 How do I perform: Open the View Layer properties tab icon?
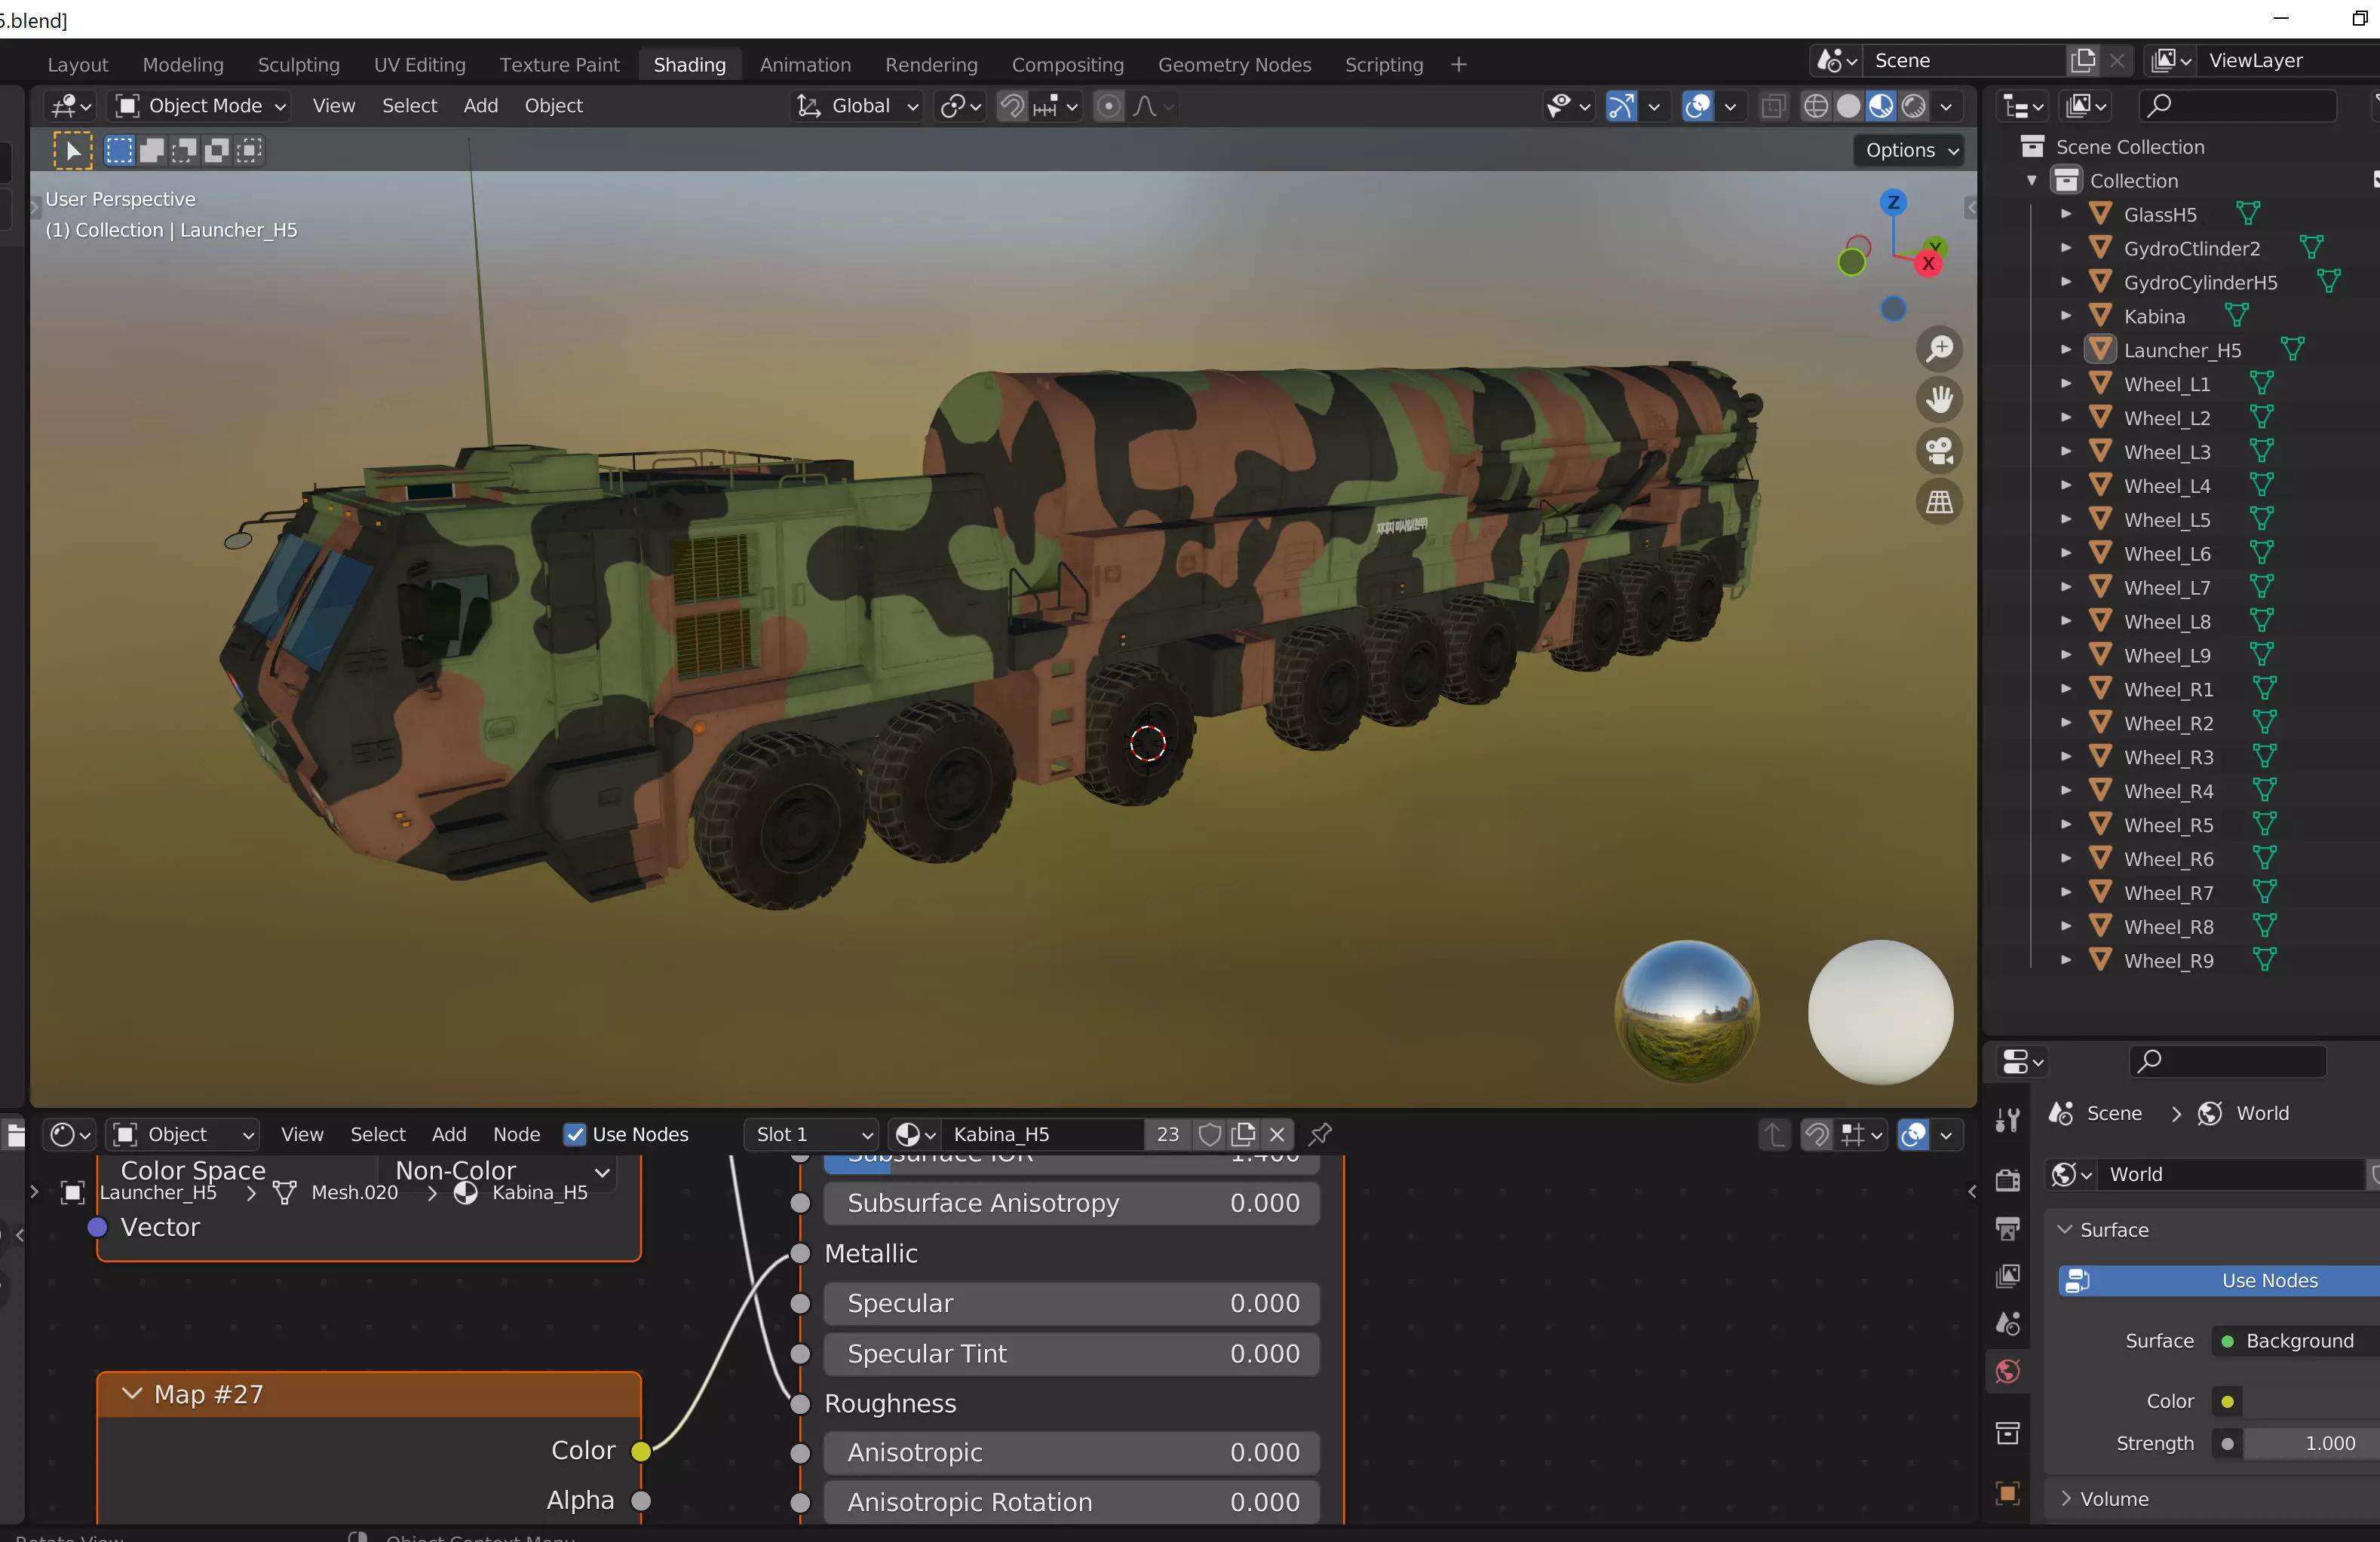coord(2007,1276)
